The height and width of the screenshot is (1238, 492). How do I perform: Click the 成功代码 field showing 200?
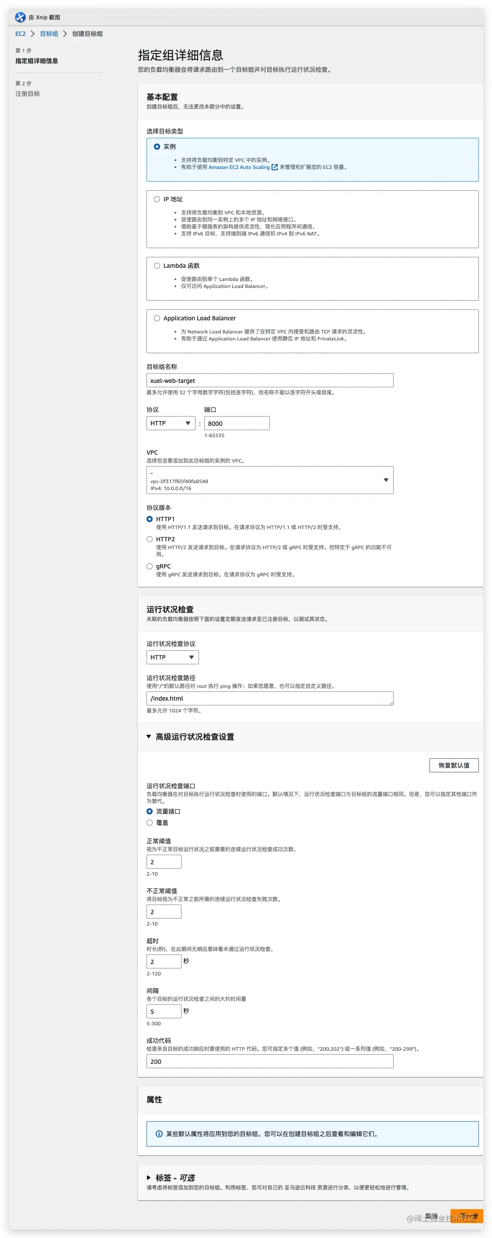point(269,1061)
